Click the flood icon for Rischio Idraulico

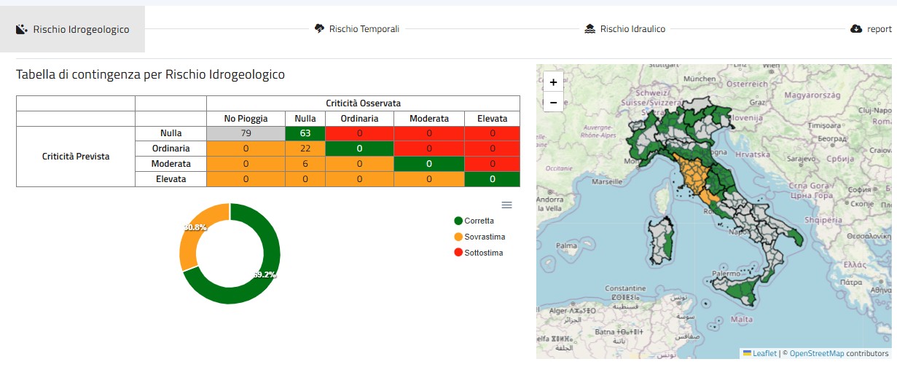tap(590, 29)
